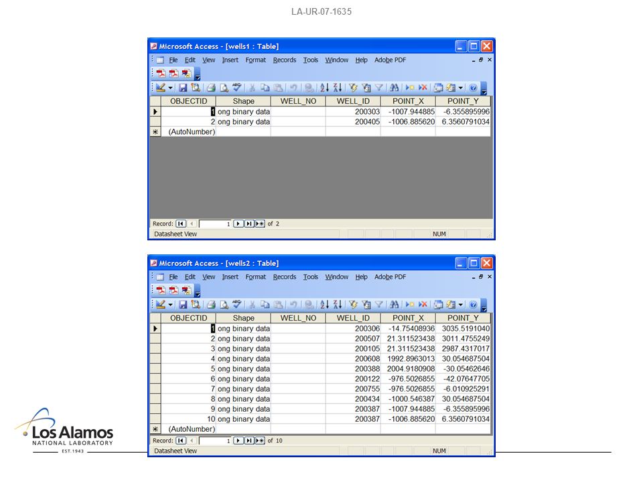Click Find binoculars in wells1 toolbar

coord(394,88)
